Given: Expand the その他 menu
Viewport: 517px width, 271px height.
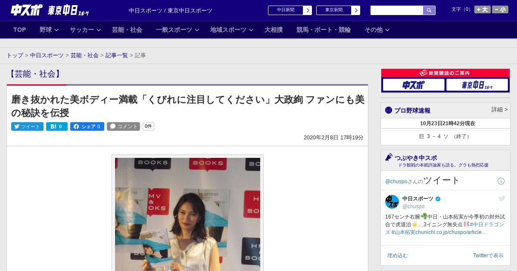Looking at the screenshot, I should point(377,30).
